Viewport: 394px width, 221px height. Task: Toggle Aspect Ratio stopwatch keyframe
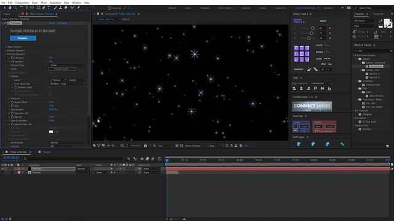[12, 103]
